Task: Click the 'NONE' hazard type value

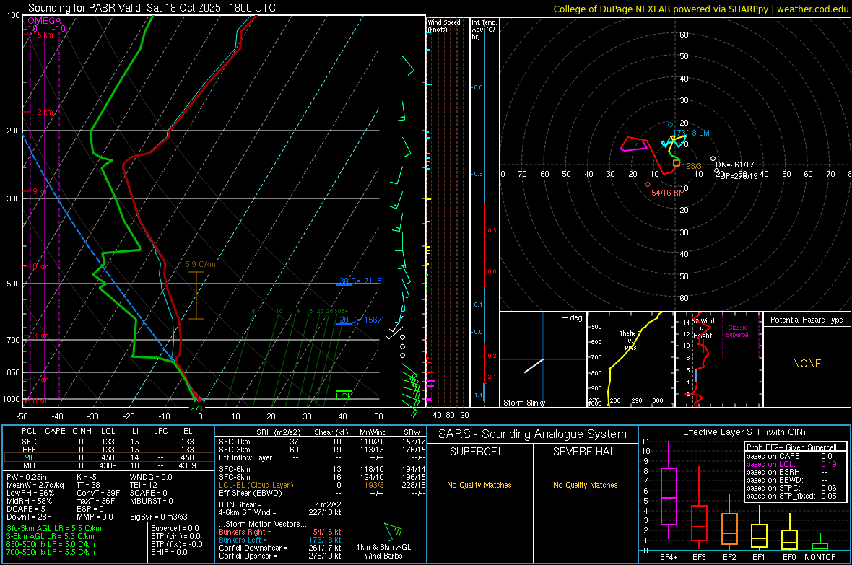Action: (807, 364)
